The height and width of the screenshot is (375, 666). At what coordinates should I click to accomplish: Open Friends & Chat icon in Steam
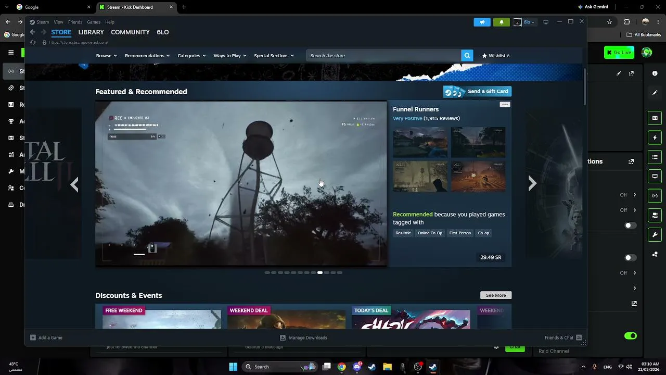tap(579, 337)
